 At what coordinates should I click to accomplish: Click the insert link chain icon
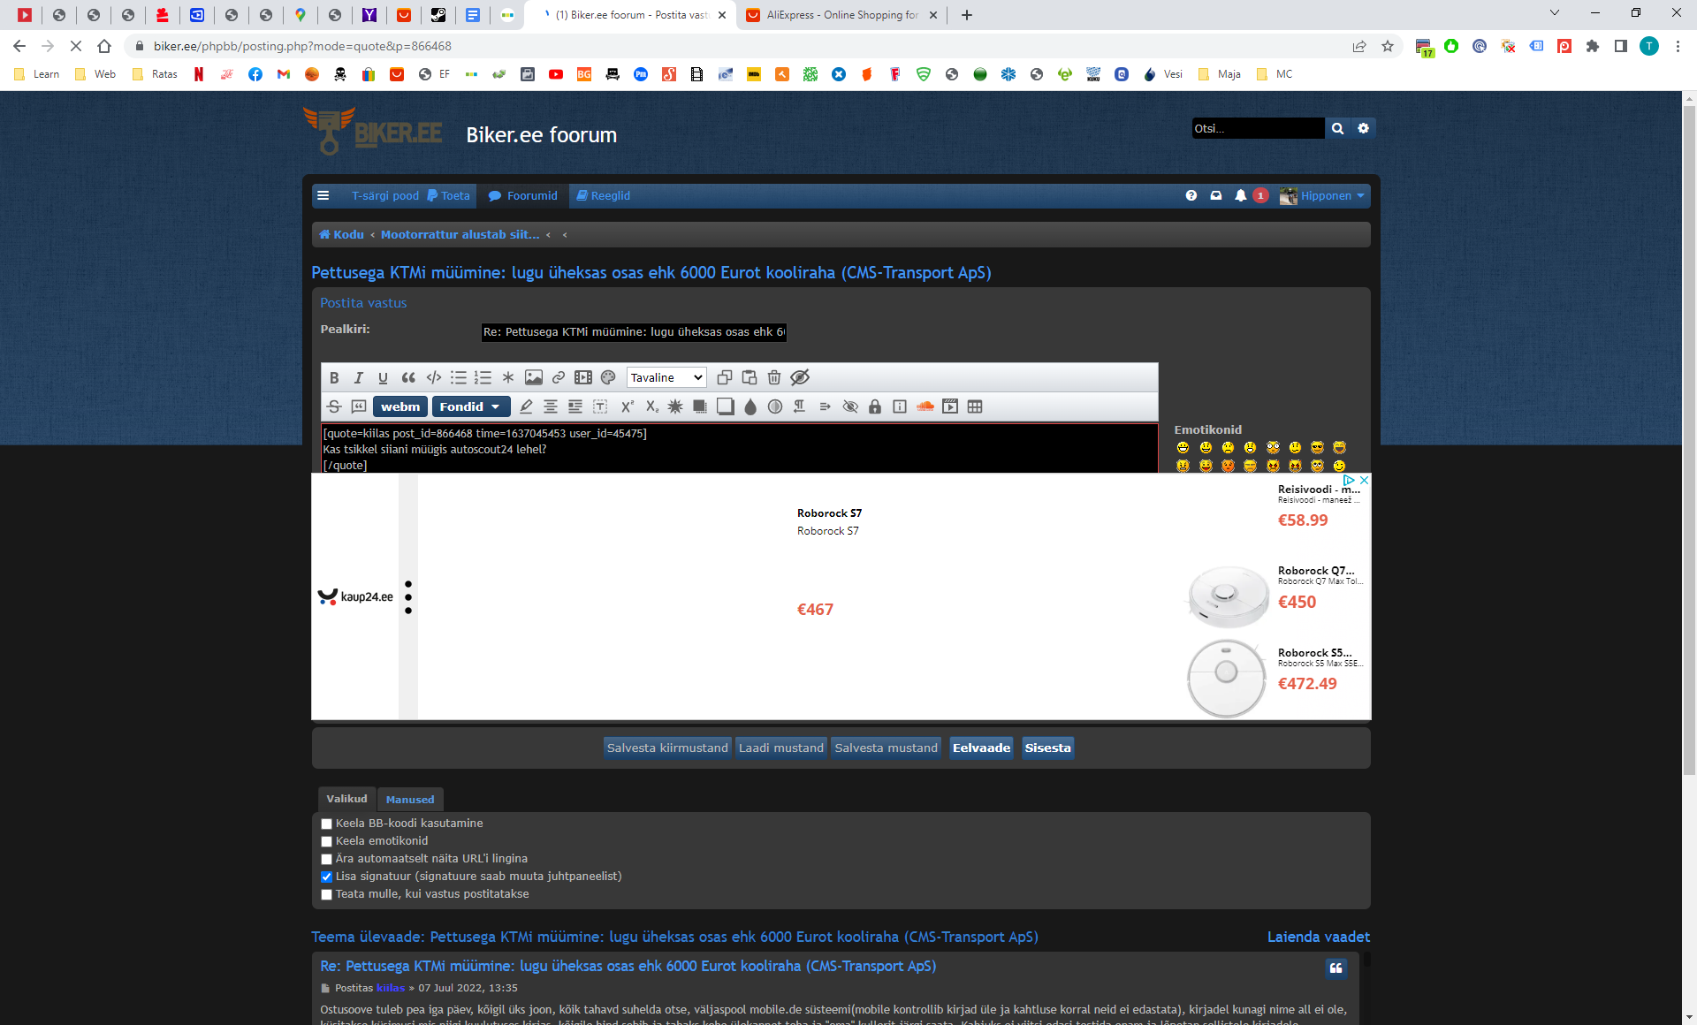[x=559, y=377]
